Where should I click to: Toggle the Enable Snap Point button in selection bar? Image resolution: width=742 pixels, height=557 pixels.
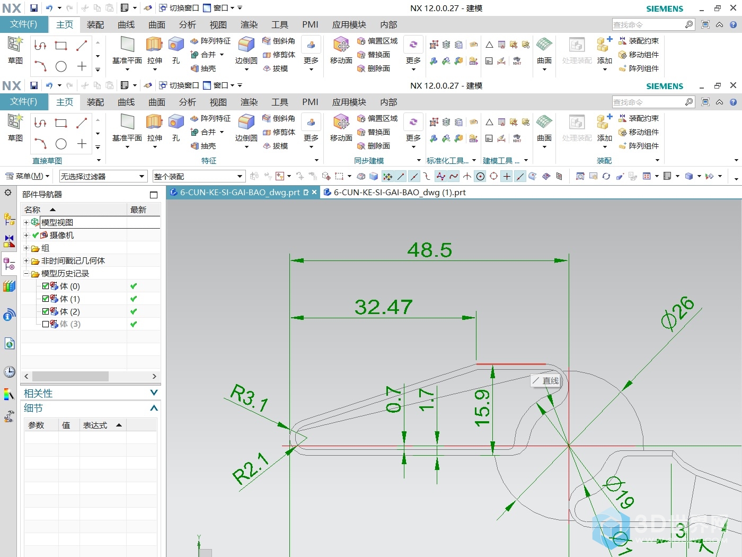coord(388,176)
